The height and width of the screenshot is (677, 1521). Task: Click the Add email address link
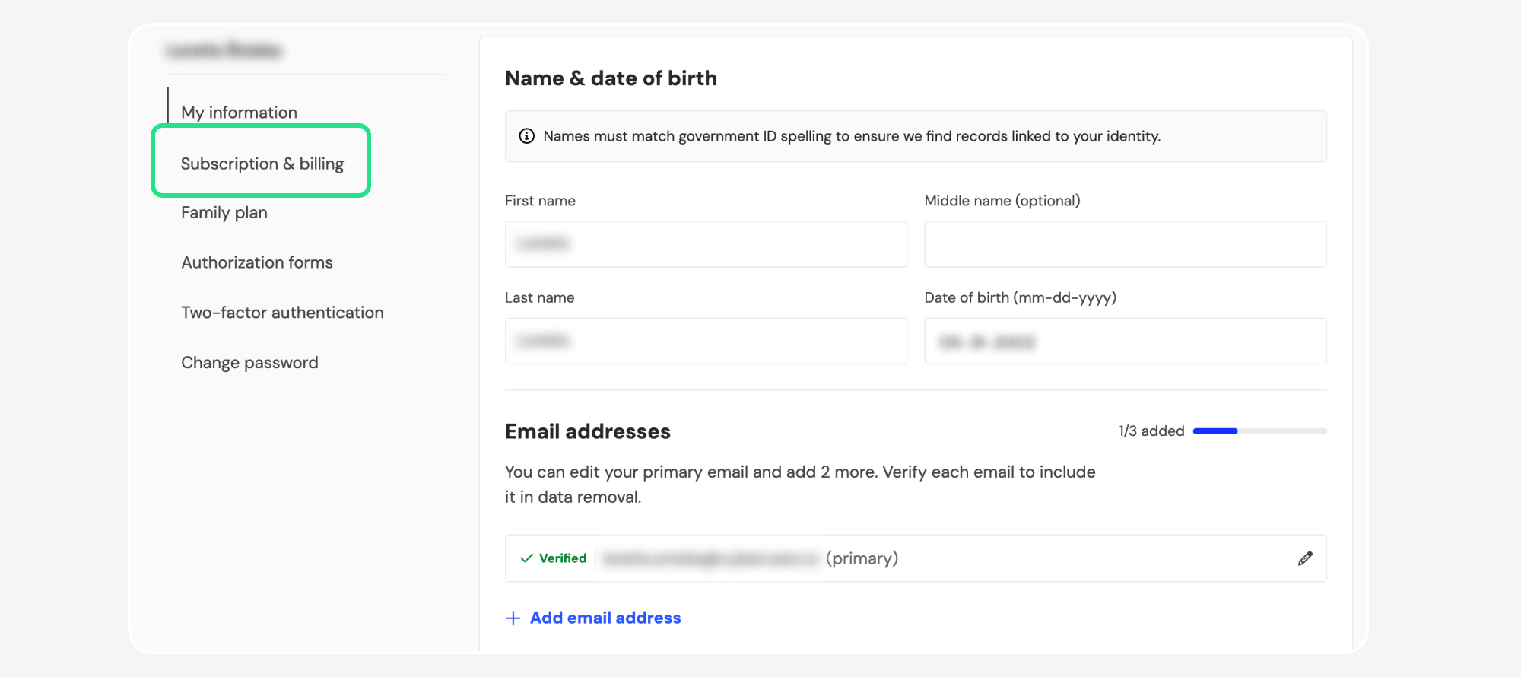tap(605, 618)
